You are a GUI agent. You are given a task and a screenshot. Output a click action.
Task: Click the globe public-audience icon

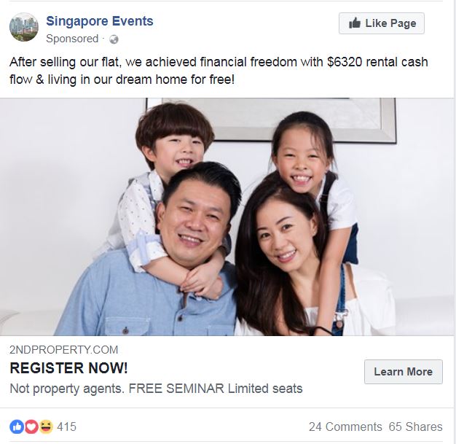[114, 39]
